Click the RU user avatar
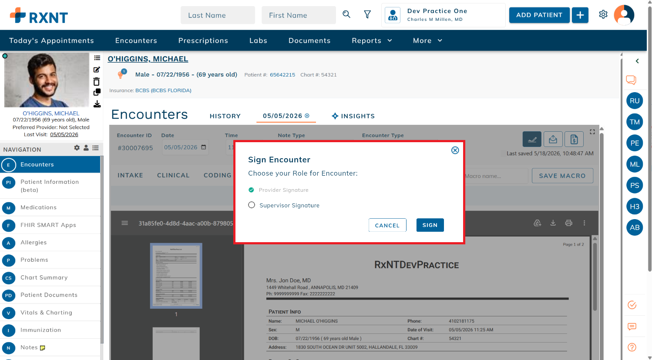This screenshot has width=652, height=360. [x=635, y=101]
